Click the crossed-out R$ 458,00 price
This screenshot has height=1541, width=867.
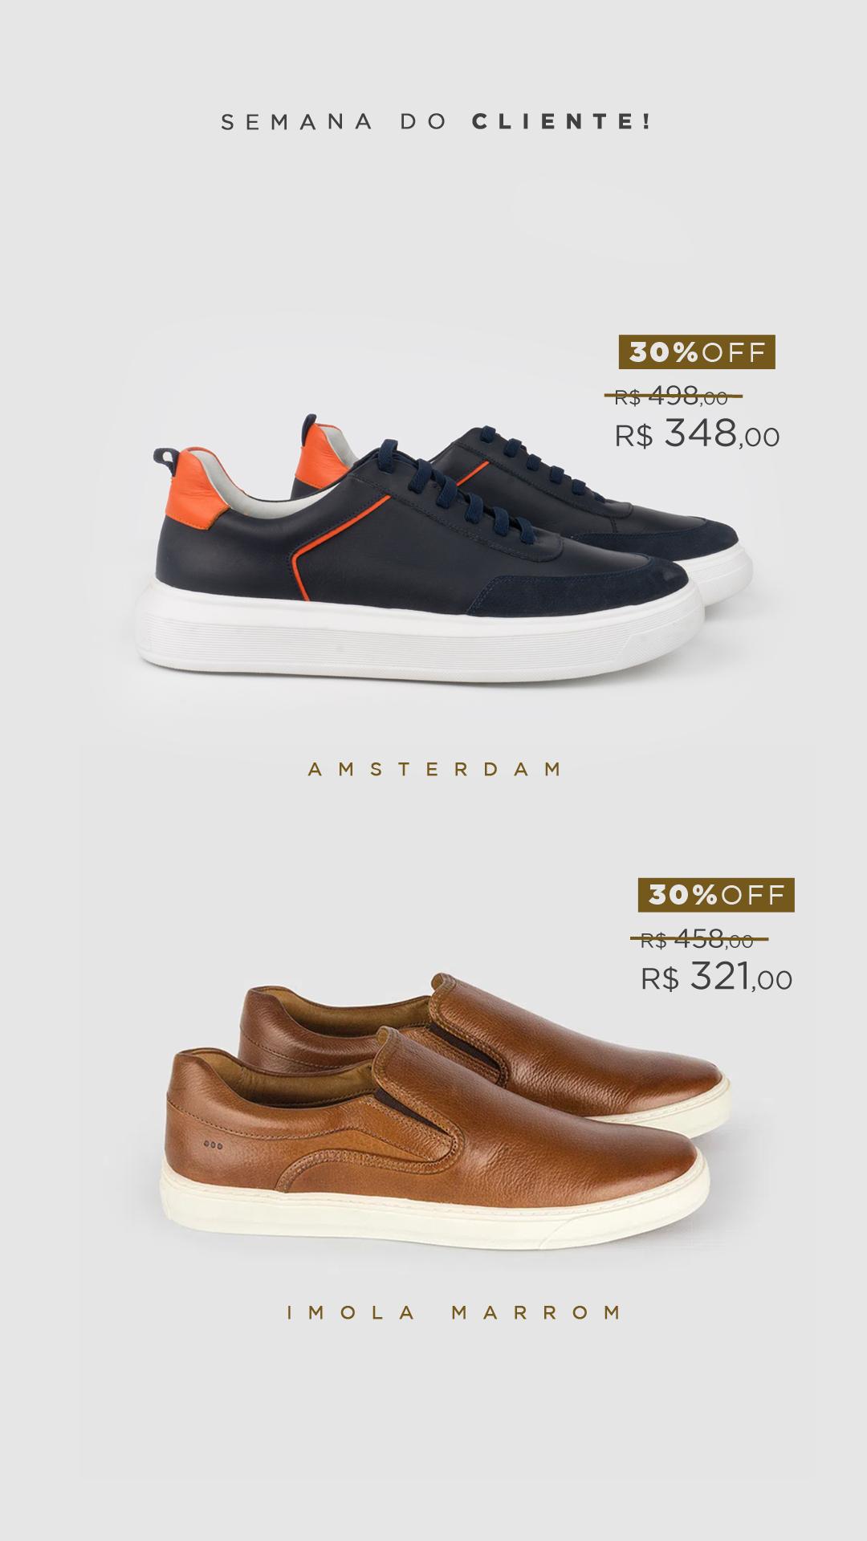coord(698,938)
